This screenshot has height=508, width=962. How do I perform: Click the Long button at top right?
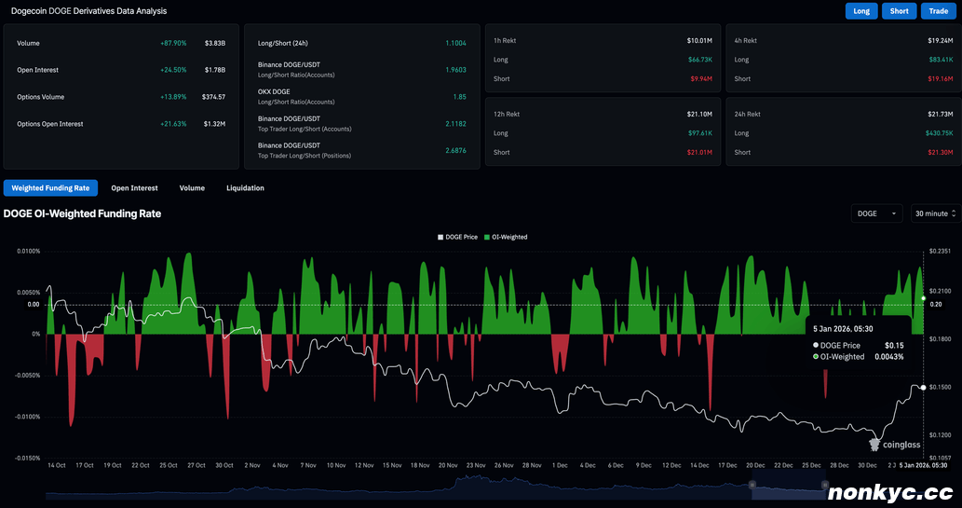point(861,11)
